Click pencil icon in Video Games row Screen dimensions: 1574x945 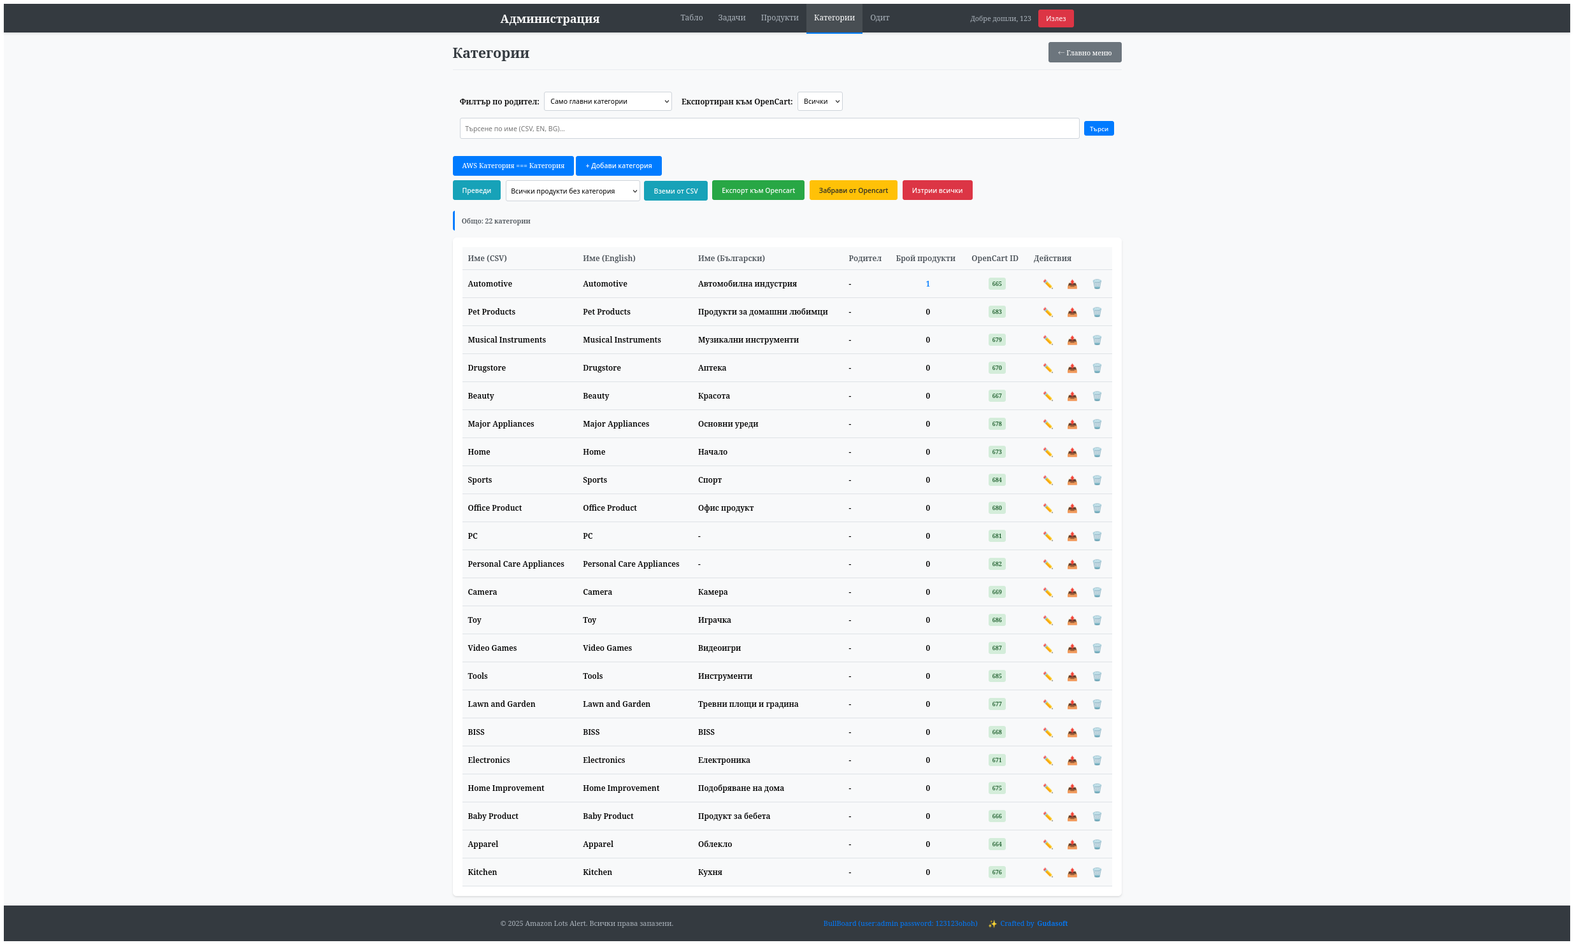pos(1047,648)
